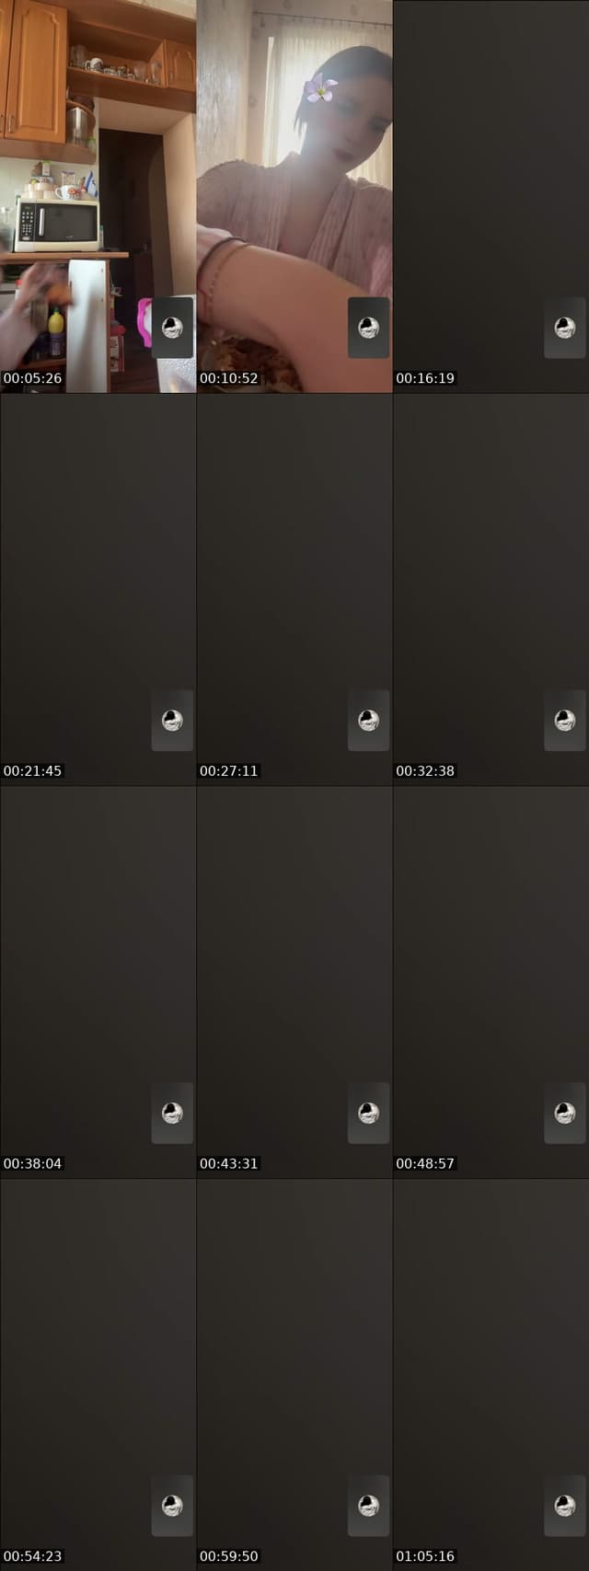Select the dark frame at 00:48:57
The image size is (589, 1571).
point(491,982)
